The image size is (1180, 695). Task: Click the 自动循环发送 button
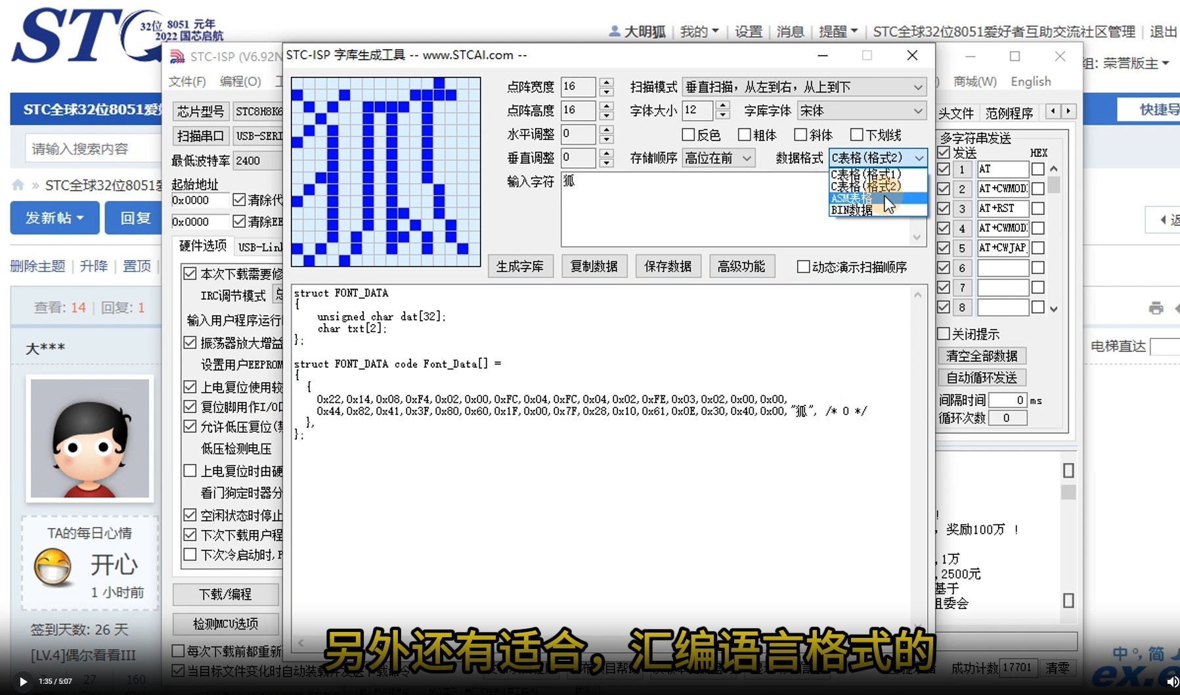coord(982,378)
